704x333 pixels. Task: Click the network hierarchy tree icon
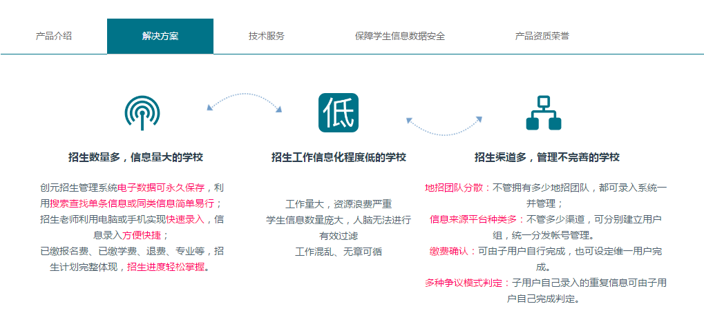coord(543,112)
